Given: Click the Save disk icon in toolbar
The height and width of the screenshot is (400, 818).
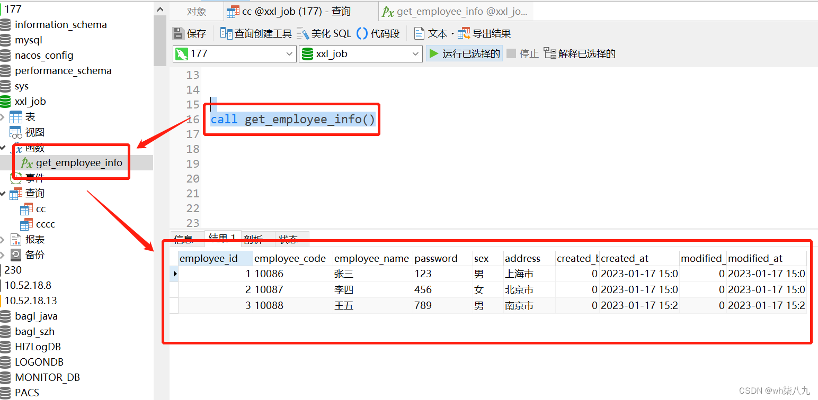Looking at the screenshot, I should (x=179, y=33).
